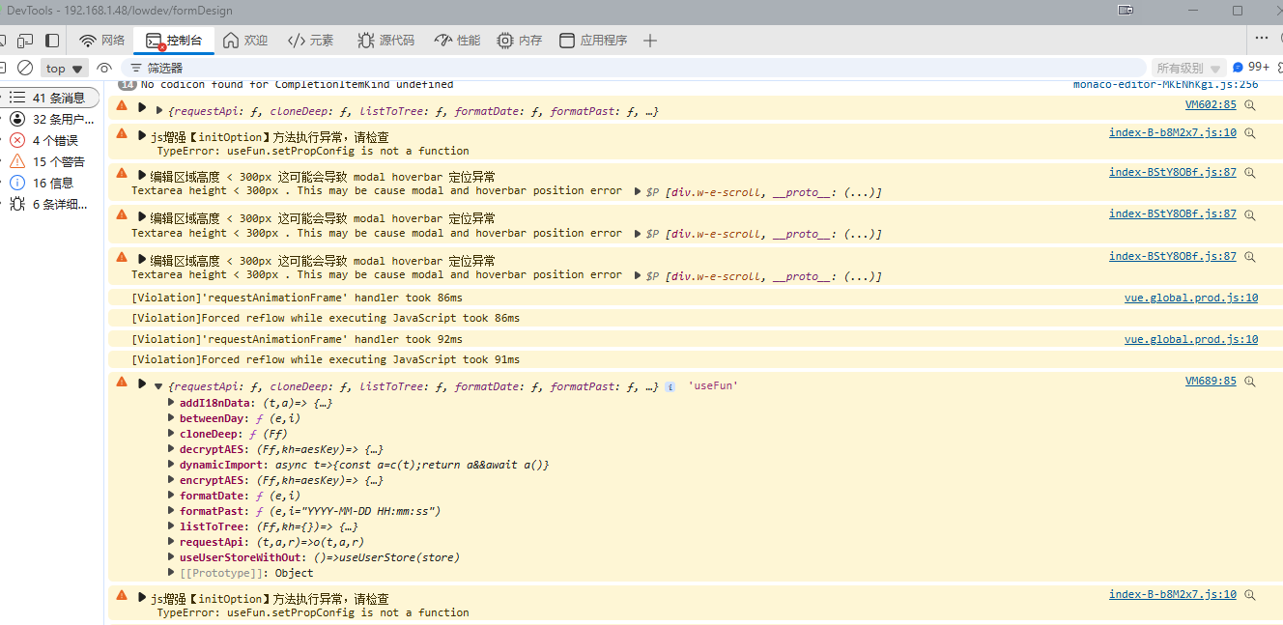Click the 'Forced reflow' message reading 91ms
Image resolution: width=1283 pixels, height=625 pixels.
326,359
